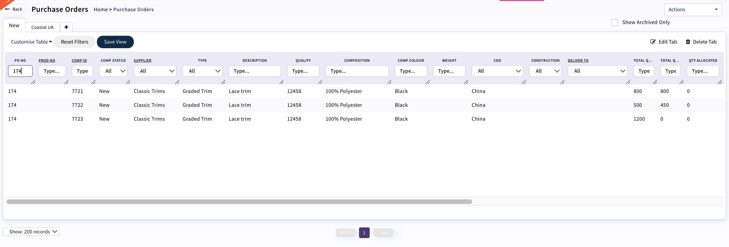Click First pagination button

346,233
